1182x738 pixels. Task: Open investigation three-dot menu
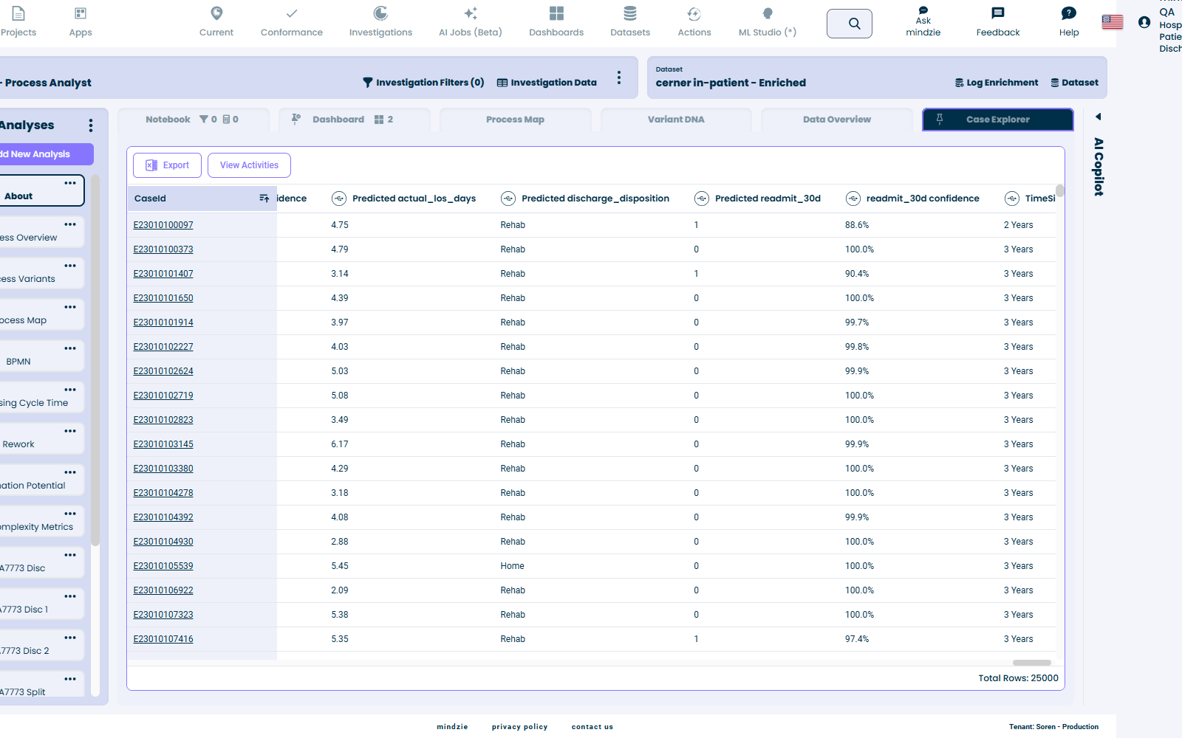[619, 77]
